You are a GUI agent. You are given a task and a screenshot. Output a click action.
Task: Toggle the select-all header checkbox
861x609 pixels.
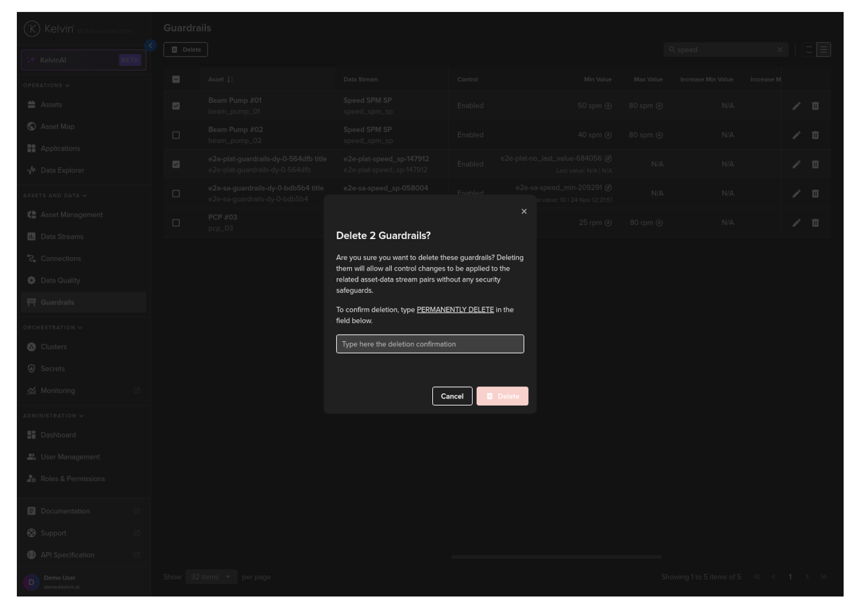click(x=176, y=79)
